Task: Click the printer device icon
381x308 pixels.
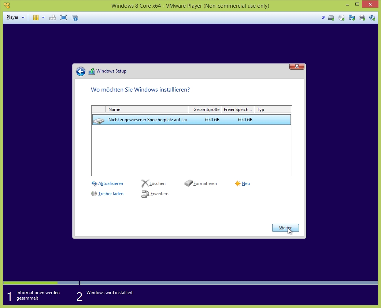Action: (362, 18)
